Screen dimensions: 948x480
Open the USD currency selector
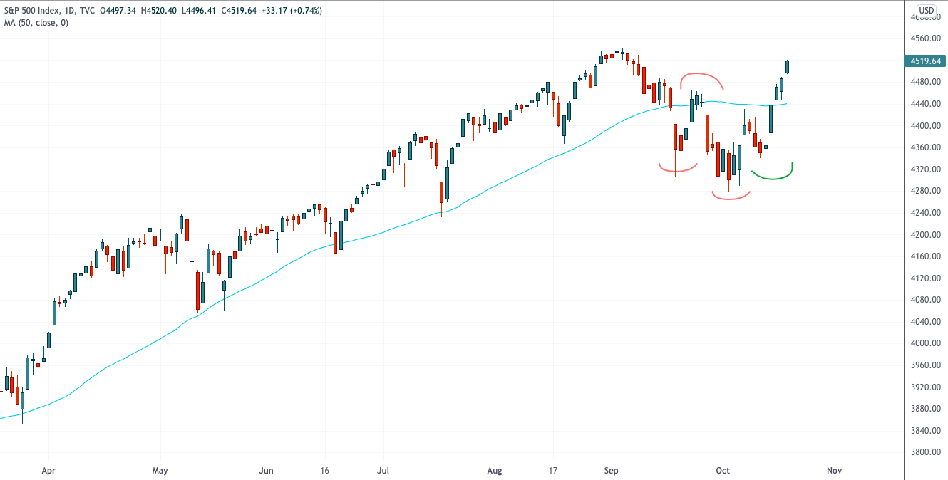pyautogui.click(x=926, y=10)
